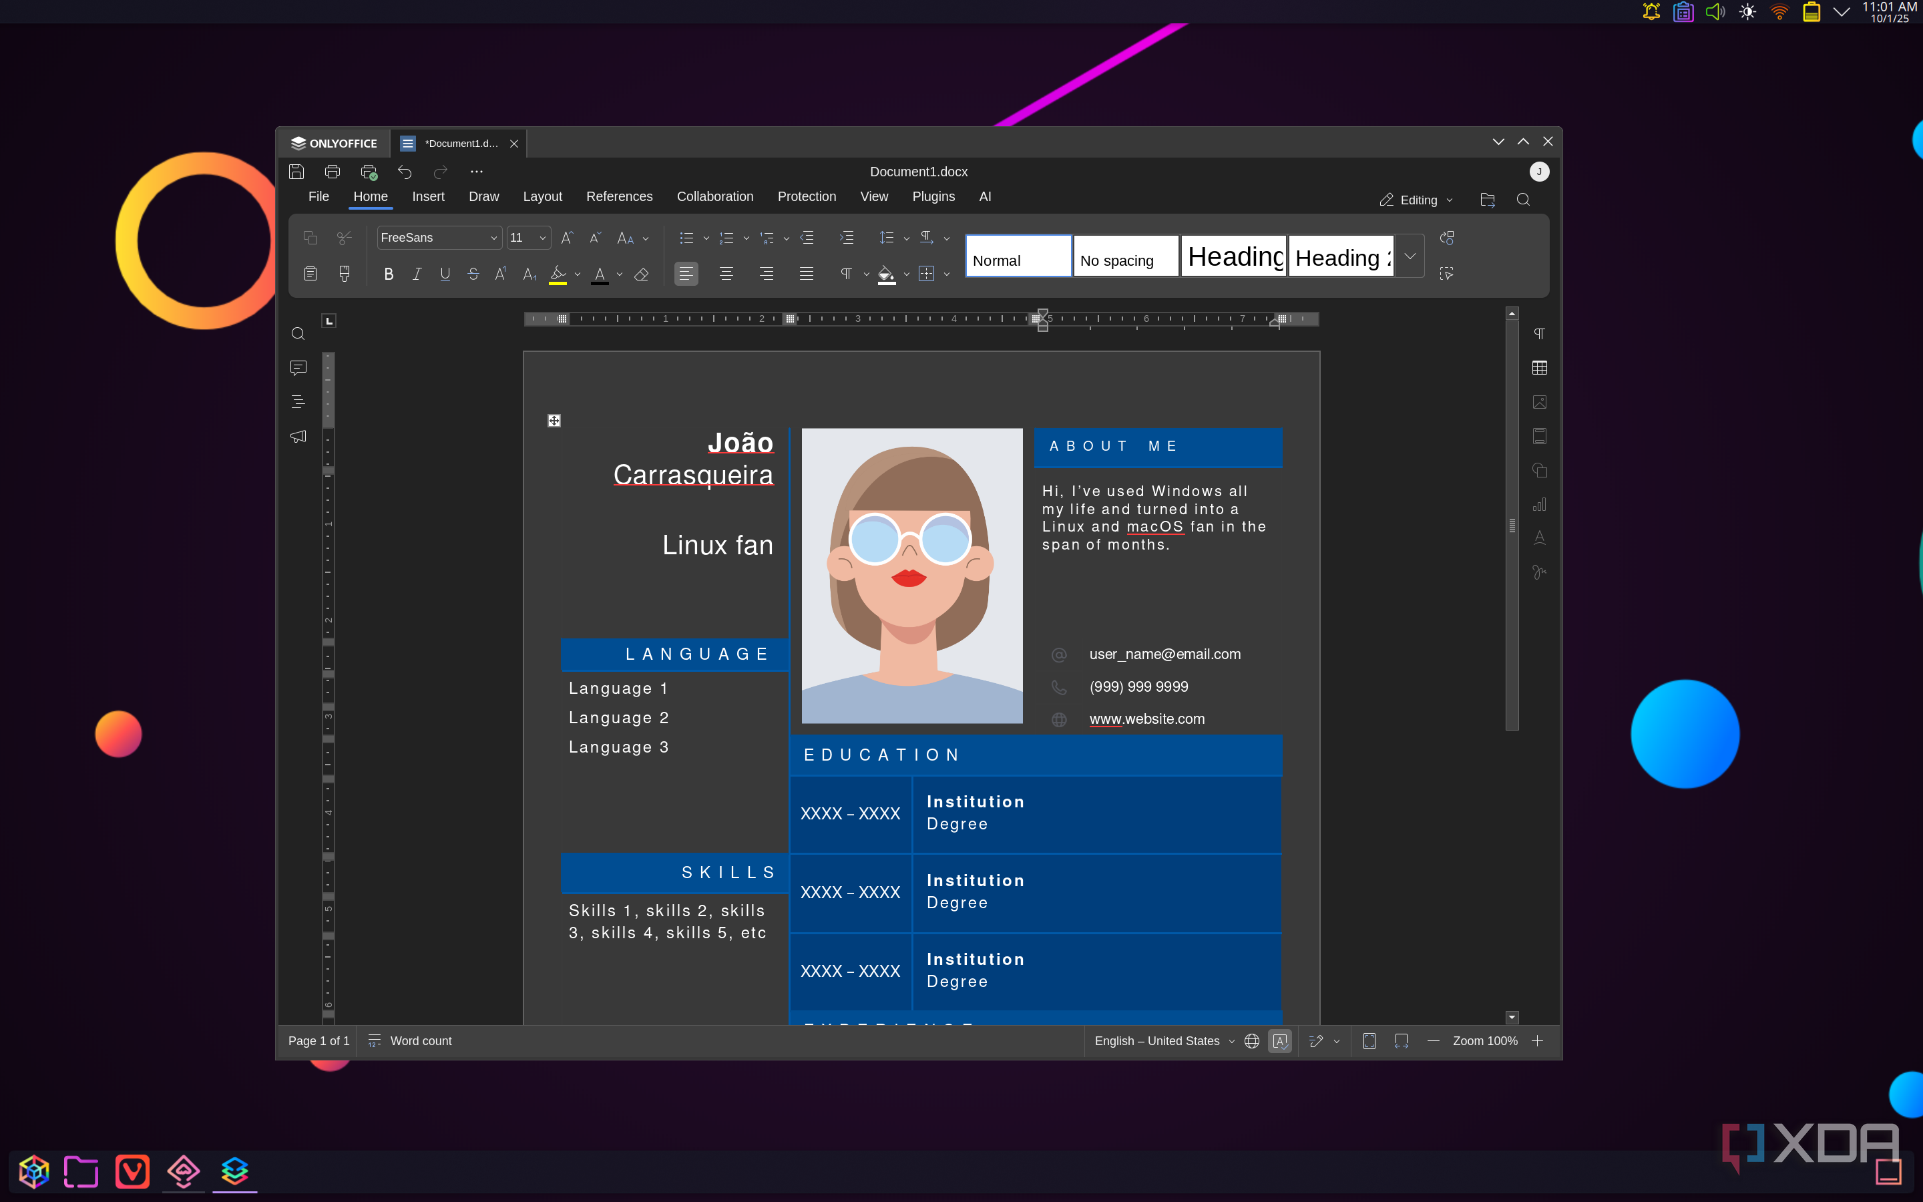Switch to the Layout tab

pos(542,196)
